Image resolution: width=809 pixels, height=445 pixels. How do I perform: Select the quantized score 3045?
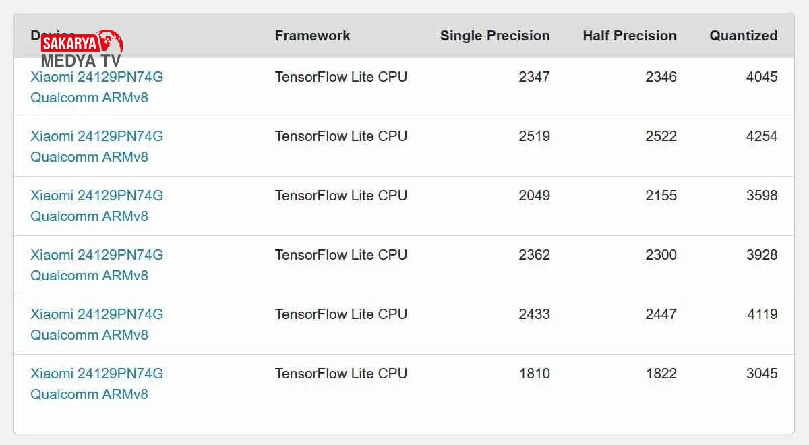(761, 374)
